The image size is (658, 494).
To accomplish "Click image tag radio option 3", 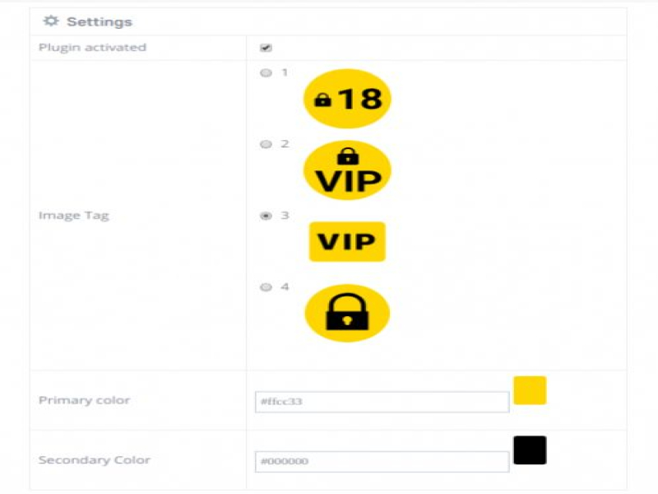I will (x=266, y=217).
